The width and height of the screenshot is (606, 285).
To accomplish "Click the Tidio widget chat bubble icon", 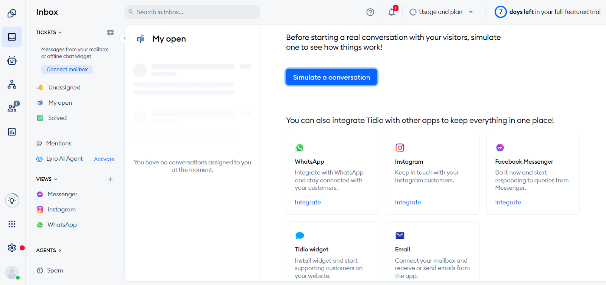I will (x=300, y=235).
